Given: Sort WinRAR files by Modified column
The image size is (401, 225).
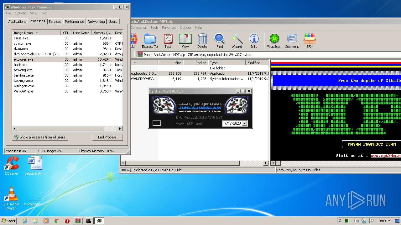Looking at the screenshot, I should [x=257, y=63].
